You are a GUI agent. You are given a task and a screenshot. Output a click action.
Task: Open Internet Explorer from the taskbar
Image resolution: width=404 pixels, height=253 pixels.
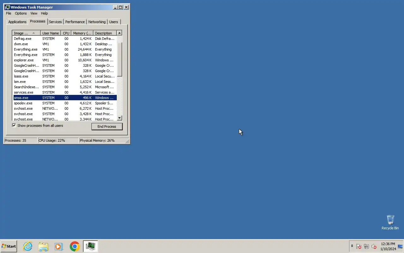point(28,246)
